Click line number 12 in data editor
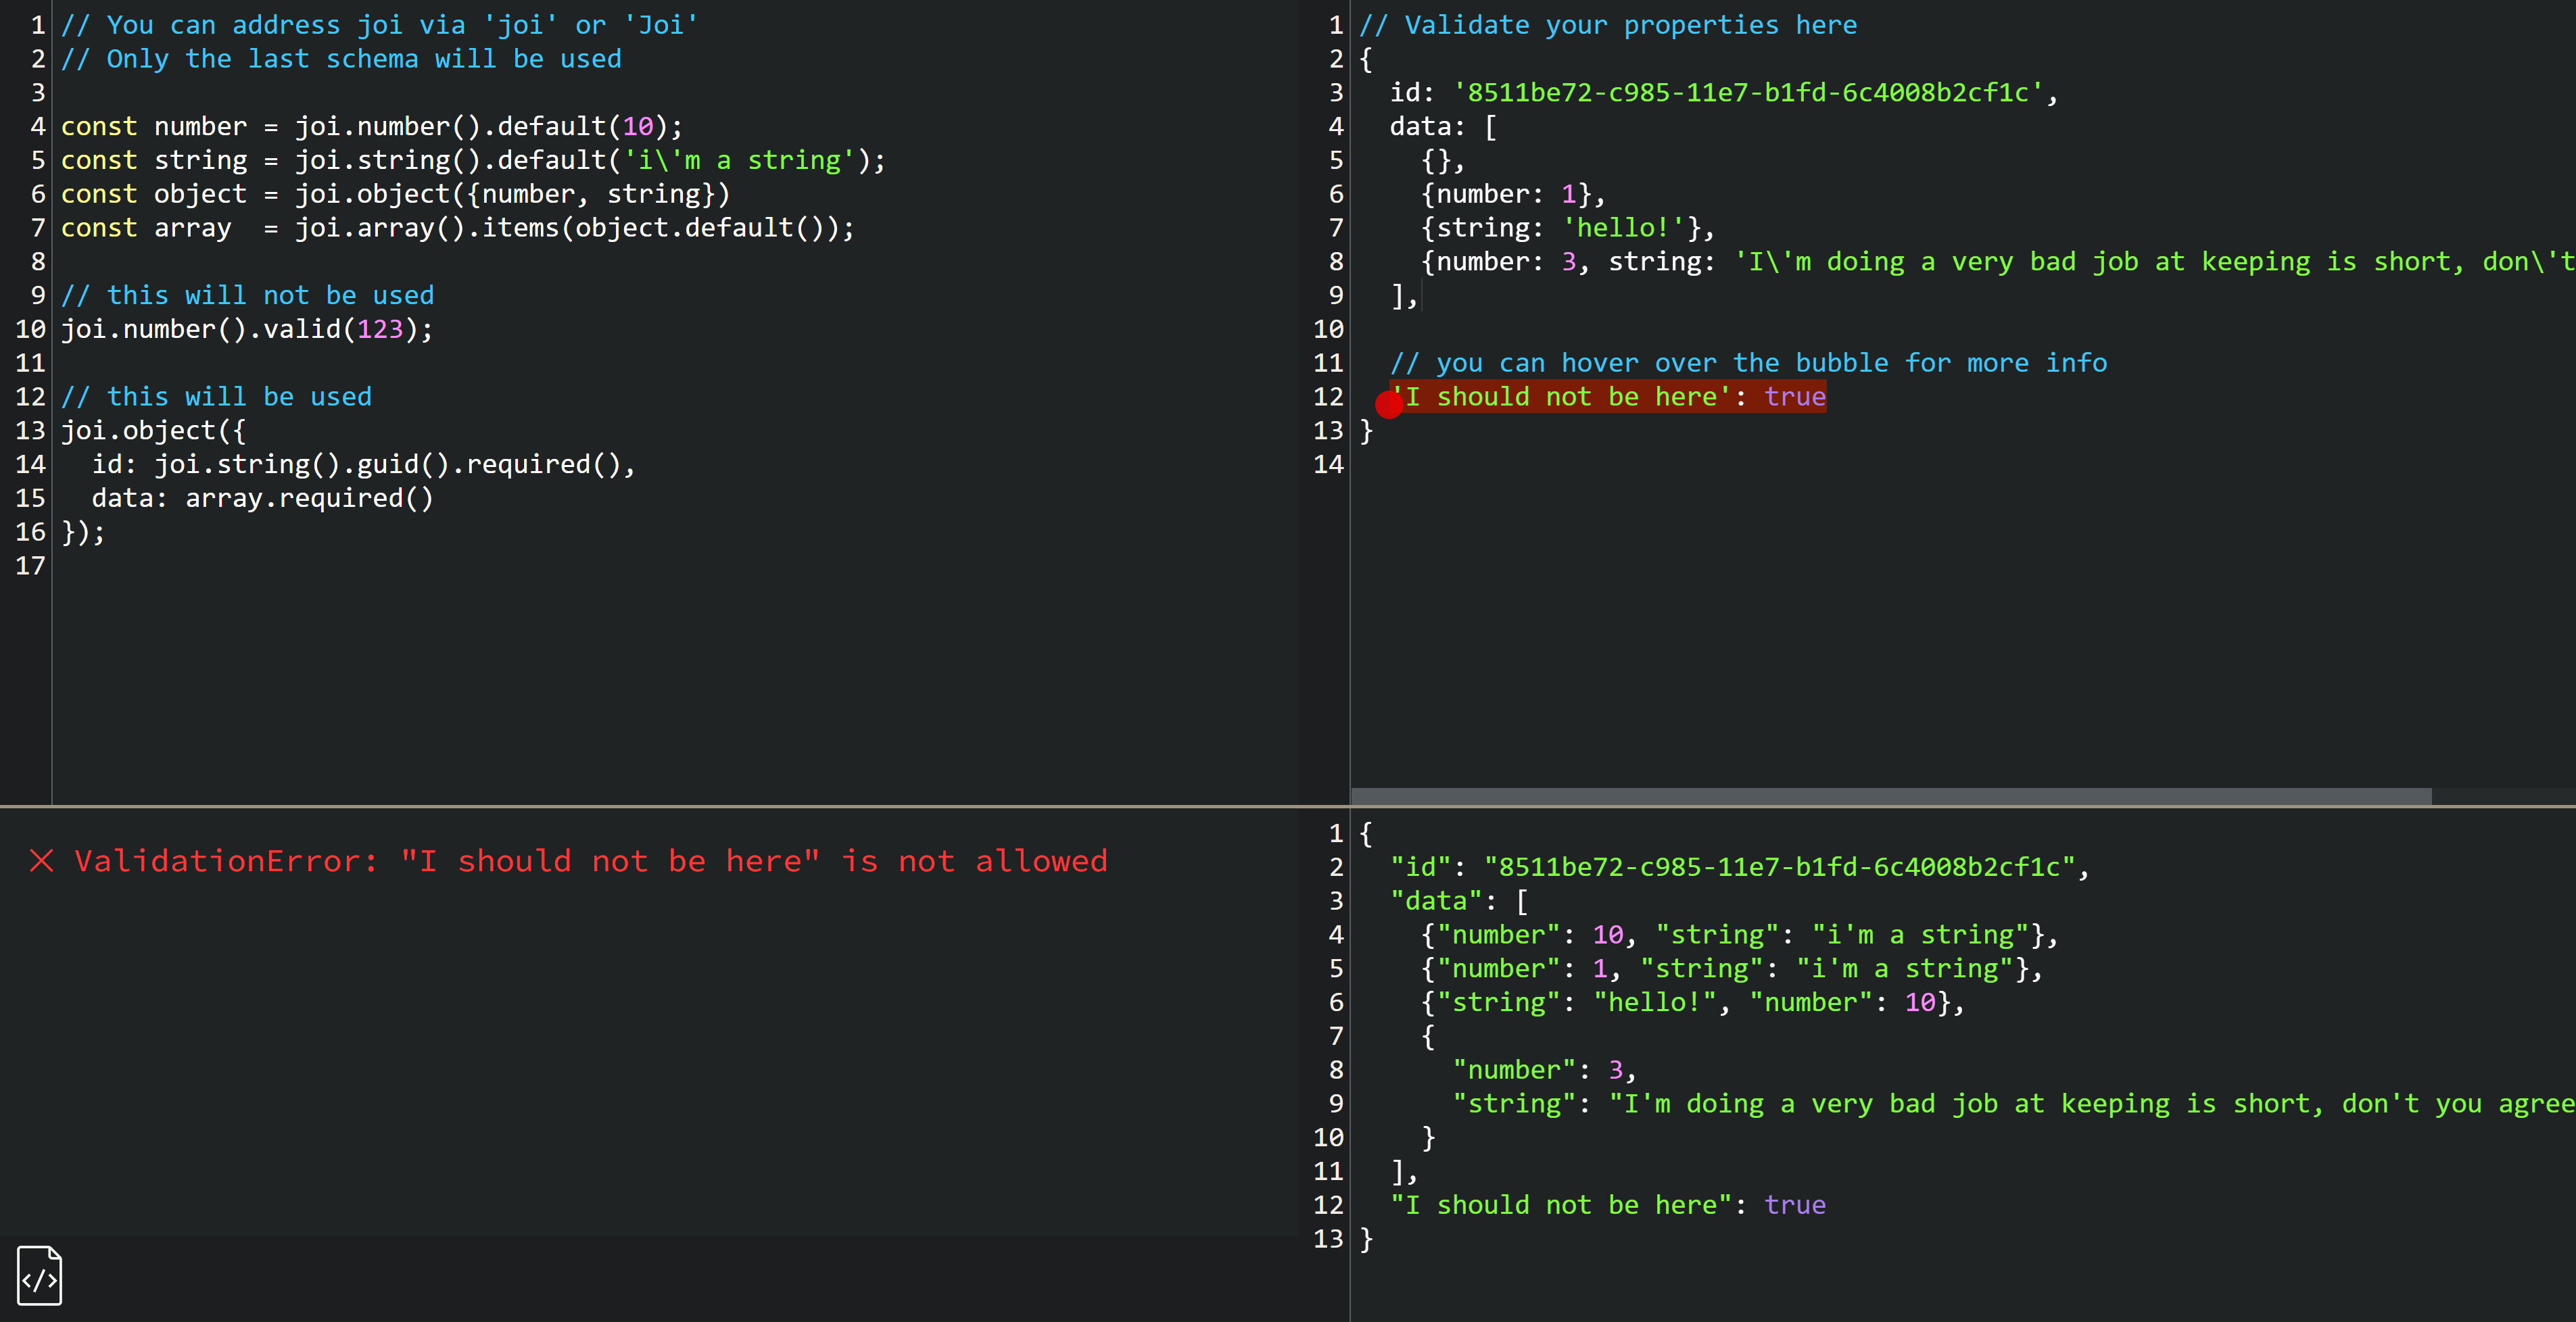Screen dimensions: 2576x1322 click(x=1328, y=397)
